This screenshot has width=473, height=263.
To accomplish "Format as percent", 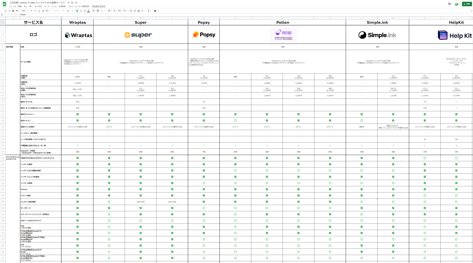I will click(x=35, y=11).
